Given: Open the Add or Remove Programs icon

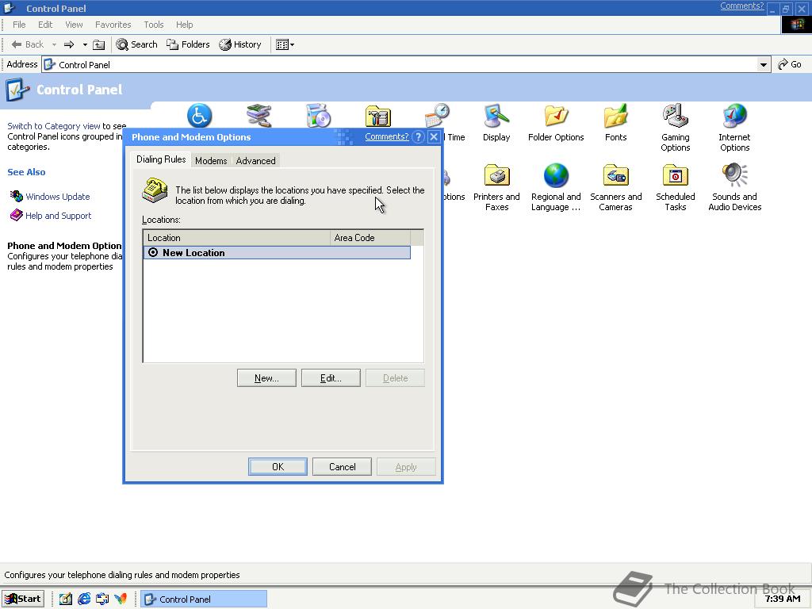Looking at the screenshot, I should point(319,116).
